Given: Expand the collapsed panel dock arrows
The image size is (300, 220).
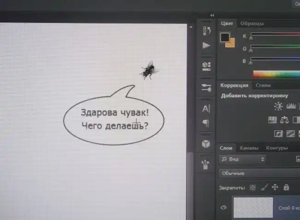Looking at the screenshot, I should [212, 15].
